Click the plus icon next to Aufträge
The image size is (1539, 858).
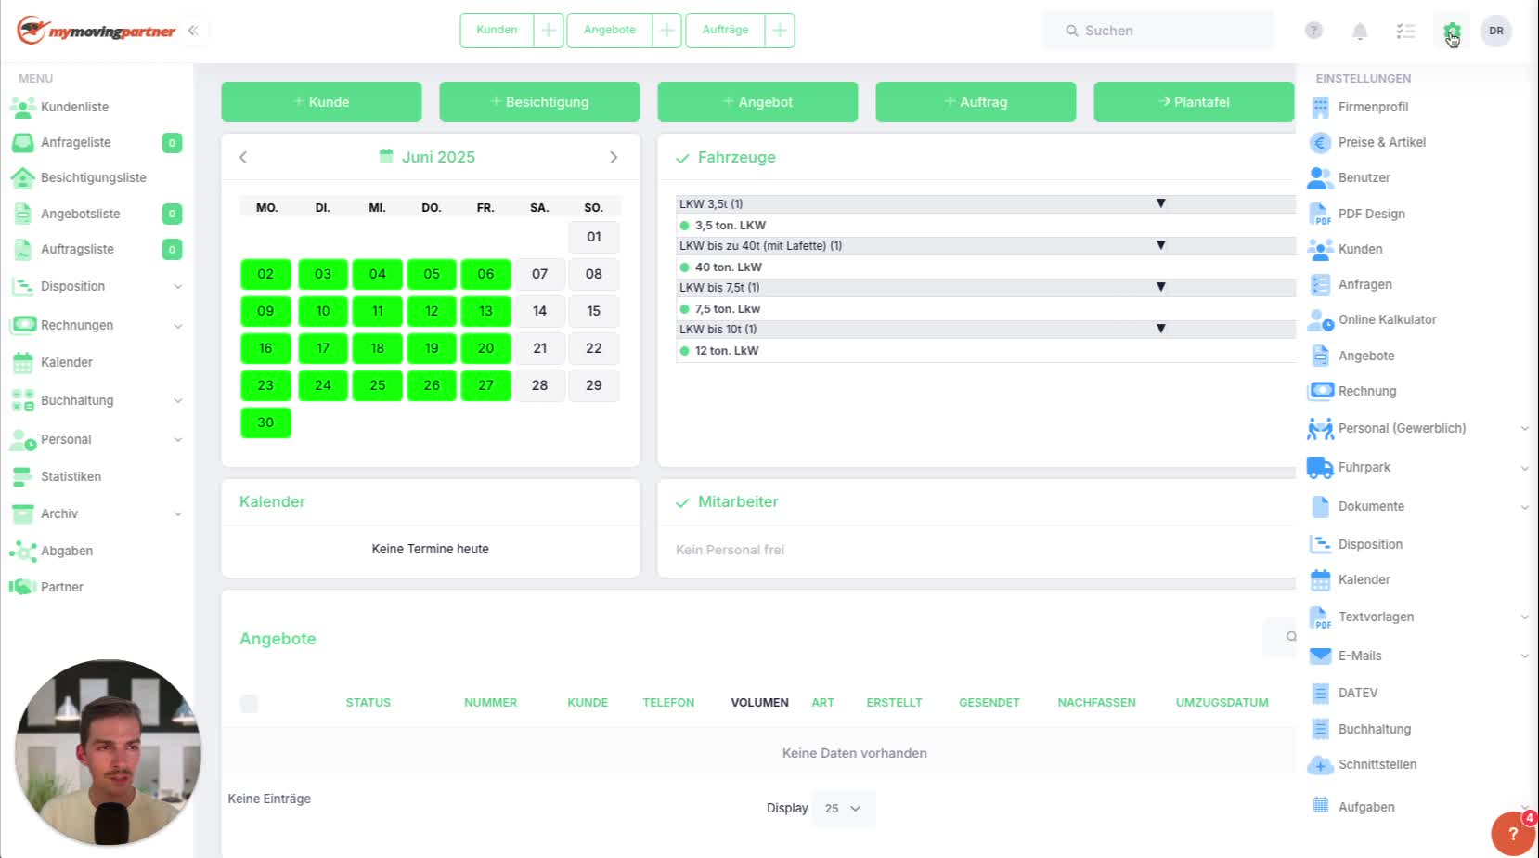[x=780, y=31]
